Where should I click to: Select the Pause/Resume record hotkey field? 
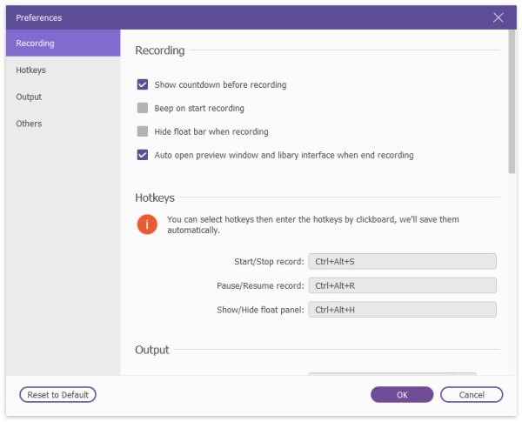click(402, 285)
